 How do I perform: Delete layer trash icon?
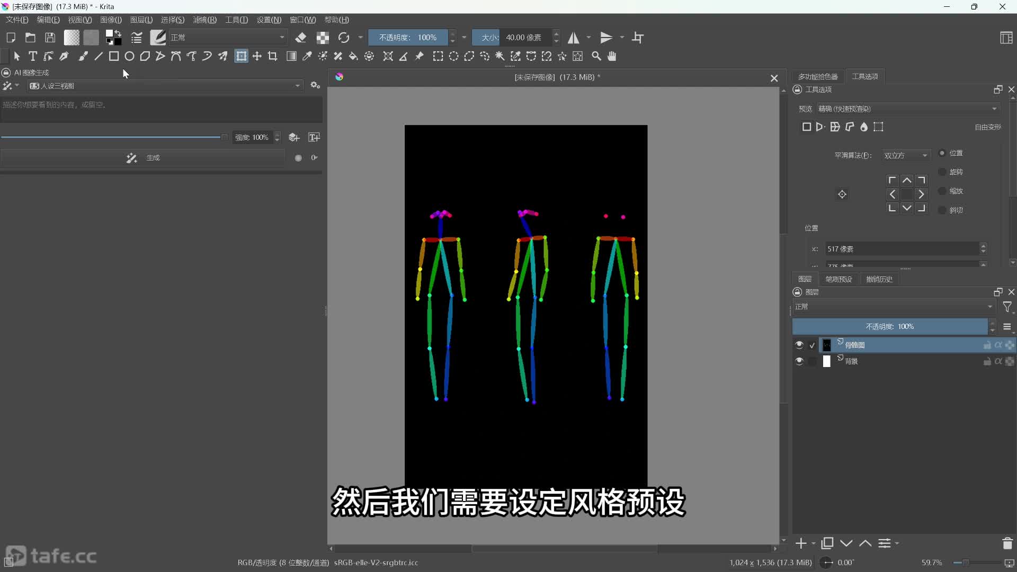(1007, 543)
